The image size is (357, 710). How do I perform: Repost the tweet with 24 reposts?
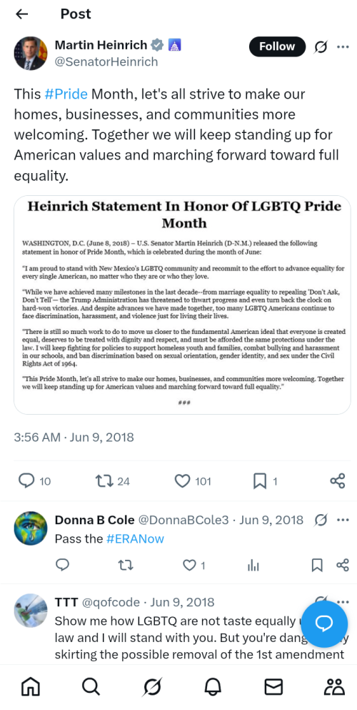point(104,481)
